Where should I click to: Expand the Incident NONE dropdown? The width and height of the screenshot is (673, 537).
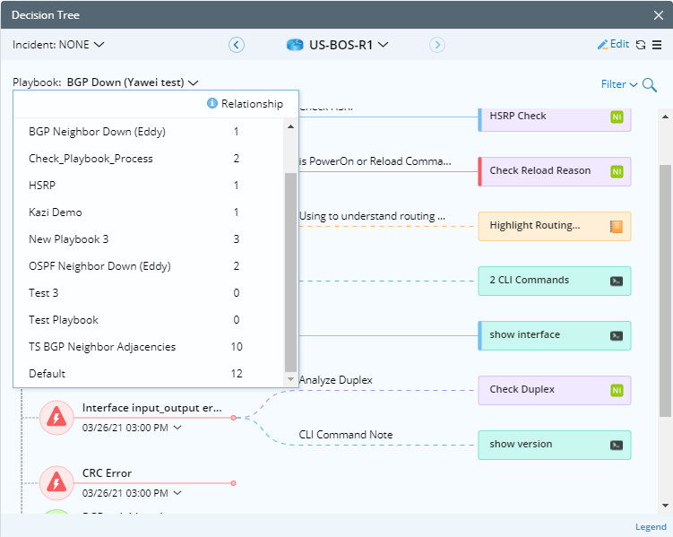(58, 44)
